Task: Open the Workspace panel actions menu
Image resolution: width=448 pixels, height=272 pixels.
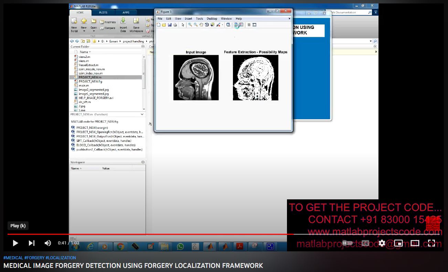Action: [x=143, y=162]
